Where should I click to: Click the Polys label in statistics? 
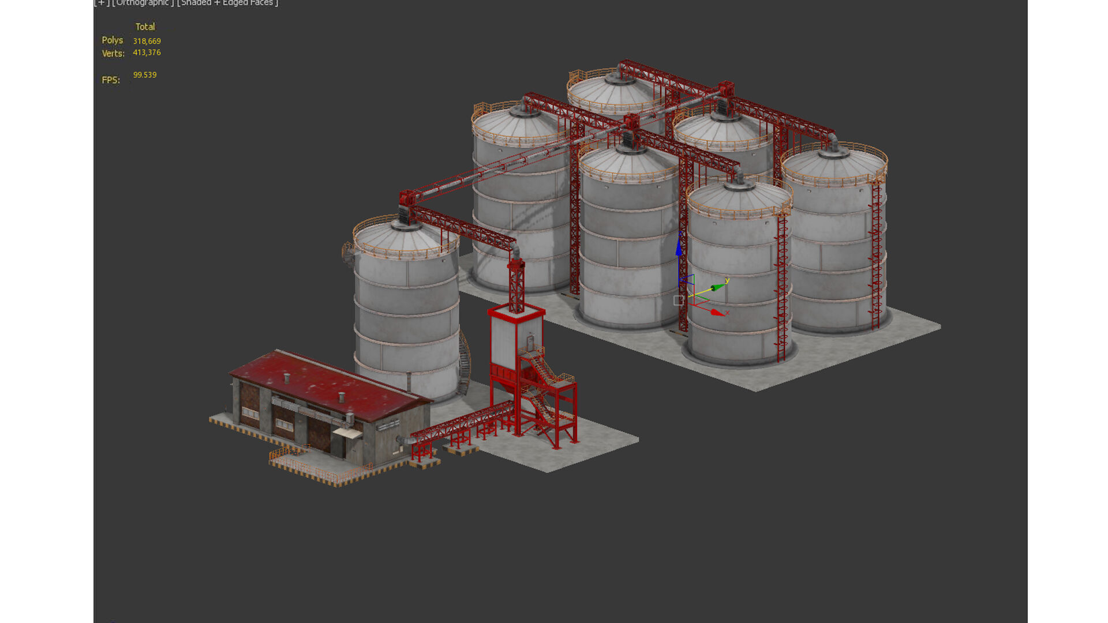tap(112, 40)
